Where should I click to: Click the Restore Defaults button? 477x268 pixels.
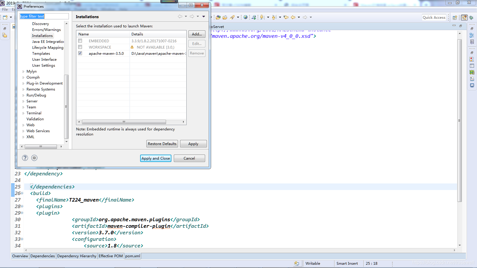click(162, 144)
